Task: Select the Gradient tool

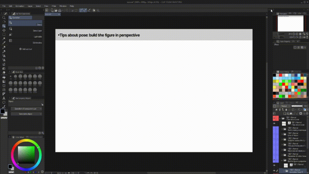Action: pyautogui.click(x=4, y=81)
